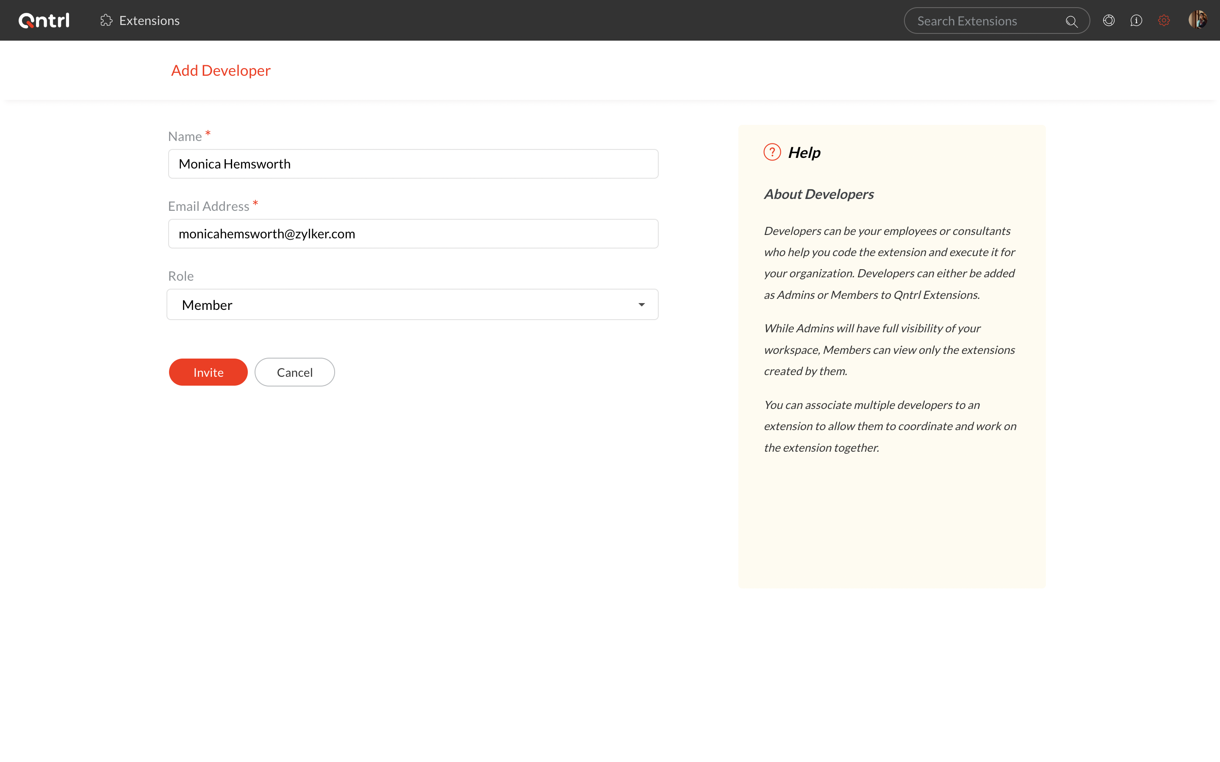Click the About Developers heading
Screen dimensions: 1220x762
(x=819, y=195)
